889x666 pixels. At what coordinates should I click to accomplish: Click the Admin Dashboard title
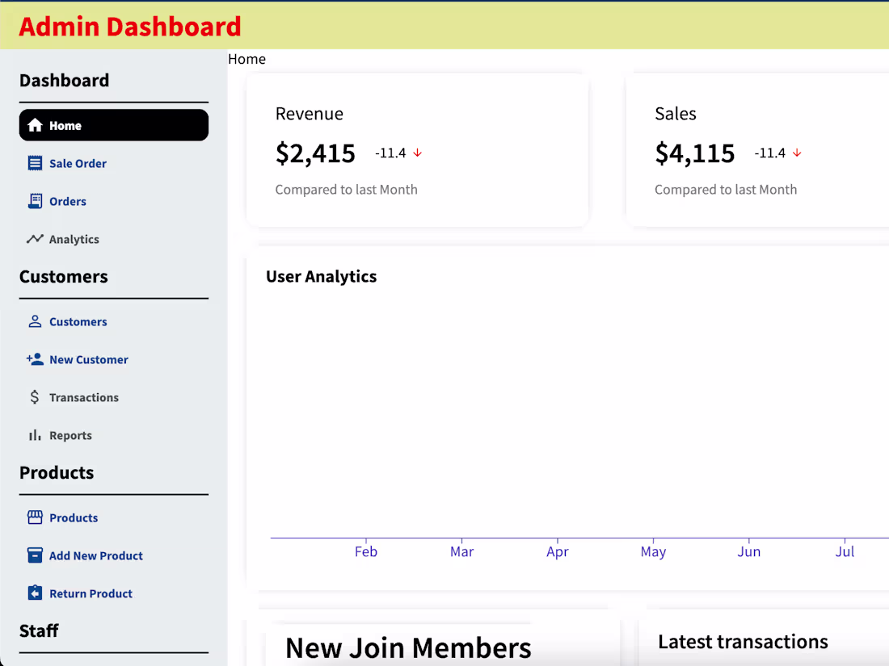pos(130,27)
